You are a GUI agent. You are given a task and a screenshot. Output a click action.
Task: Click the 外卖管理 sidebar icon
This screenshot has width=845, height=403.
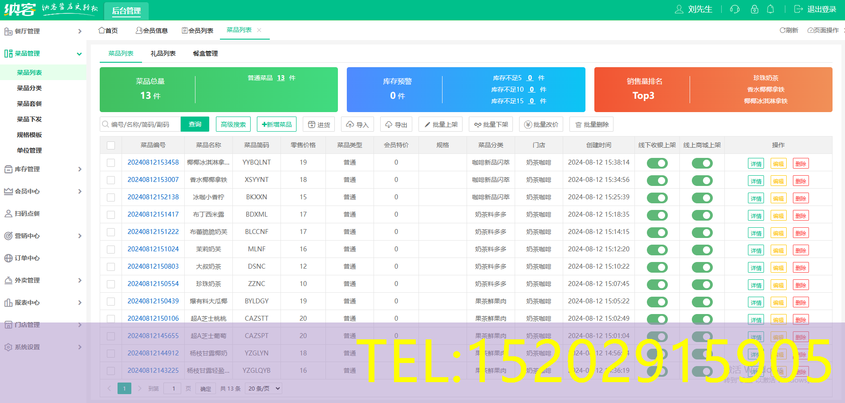[x=8, y=280]
